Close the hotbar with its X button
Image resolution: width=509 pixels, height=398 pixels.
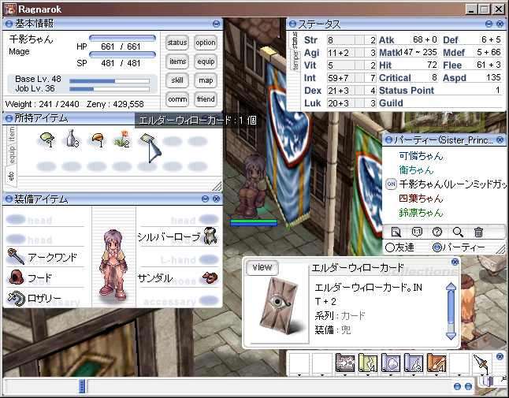pyautogui.click(x=500, y=356)
